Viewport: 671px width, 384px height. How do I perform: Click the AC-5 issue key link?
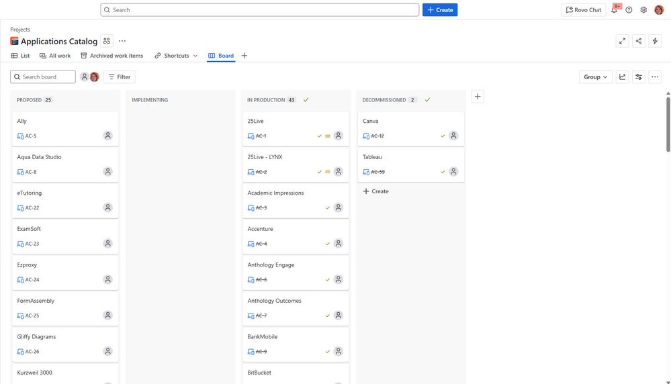coord(31,136)
